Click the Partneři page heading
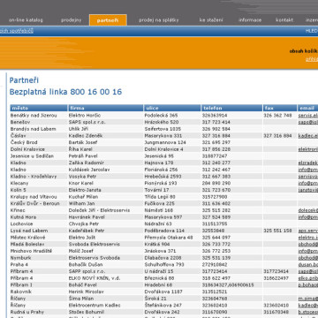Viewport: 318px width, 318px height. coord(24,80)
